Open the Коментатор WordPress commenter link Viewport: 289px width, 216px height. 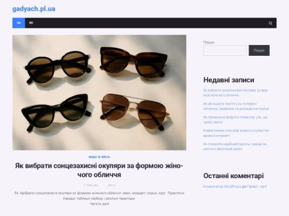coord(222,187)
